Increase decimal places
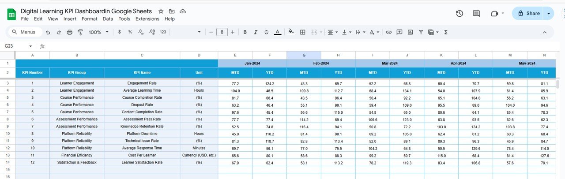Screen dimensions: 565x179 [152, 32]
